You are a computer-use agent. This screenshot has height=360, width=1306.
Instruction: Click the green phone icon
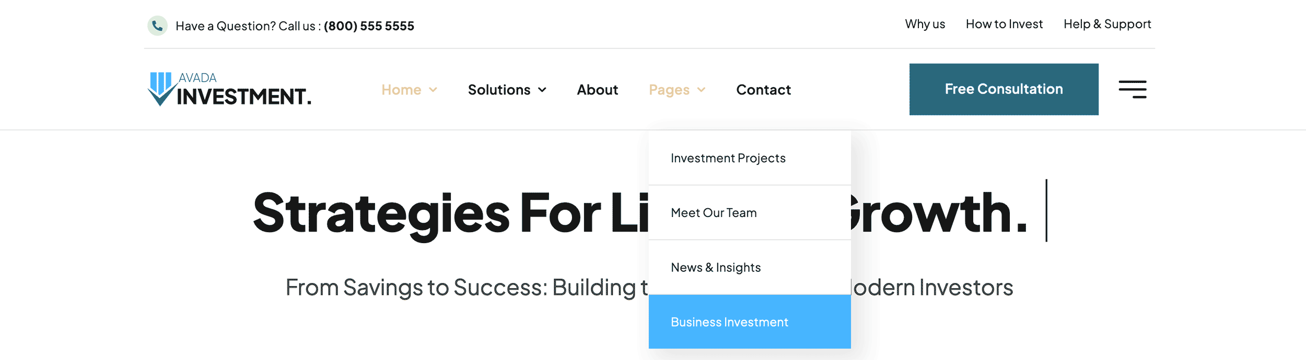[157, 26]
